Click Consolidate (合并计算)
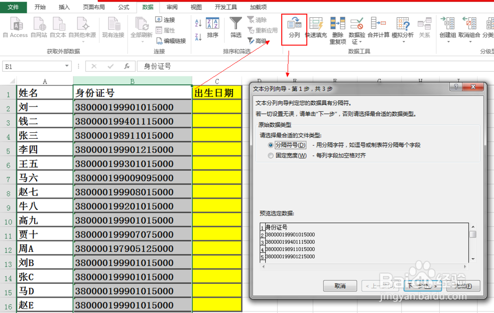The height and width of the screenshot is (313, 494). click(x=378, y=28)
